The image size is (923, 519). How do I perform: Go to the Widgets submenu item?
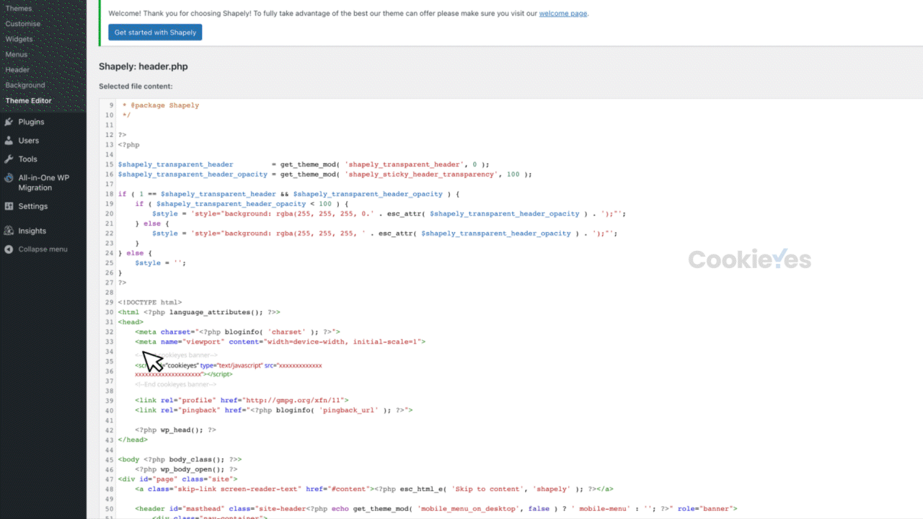pos(19,39)
